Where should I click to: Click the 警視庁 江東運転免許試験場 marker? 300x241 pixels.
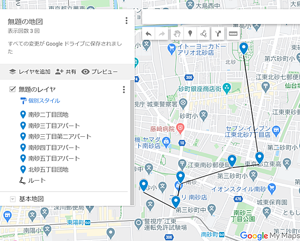(x=138, y=224)
